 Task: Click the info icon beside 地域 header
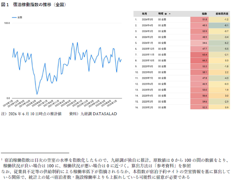click(165, 14)
